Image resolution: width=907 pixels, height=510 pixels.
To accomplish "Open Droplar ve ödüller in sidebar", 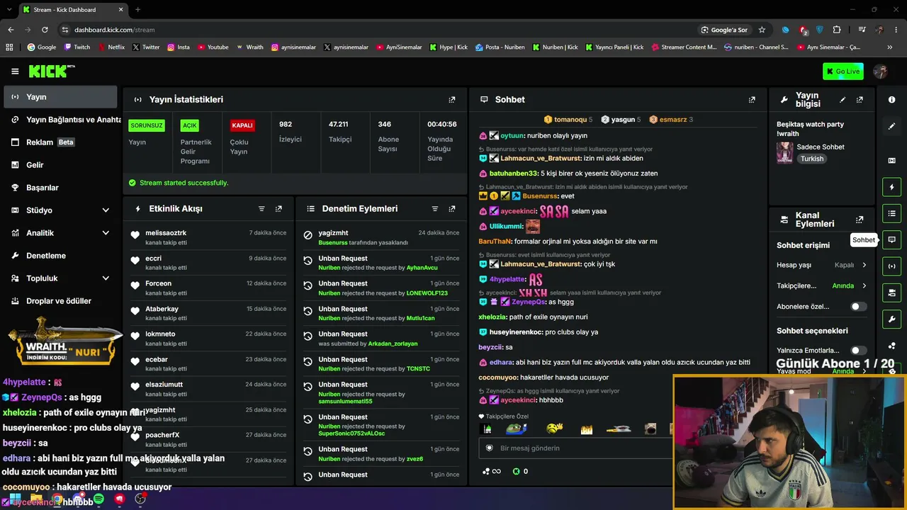I will 60,301.
